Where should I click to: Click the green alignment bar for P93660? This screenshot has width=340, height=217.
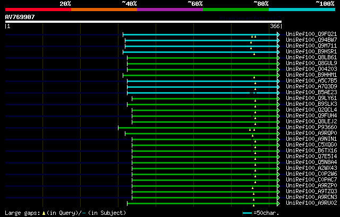tap(198, 128)
